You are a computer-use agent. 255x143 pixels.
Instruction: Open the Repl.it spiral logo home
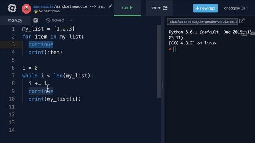pyautogui.click(x=12, y=8)
